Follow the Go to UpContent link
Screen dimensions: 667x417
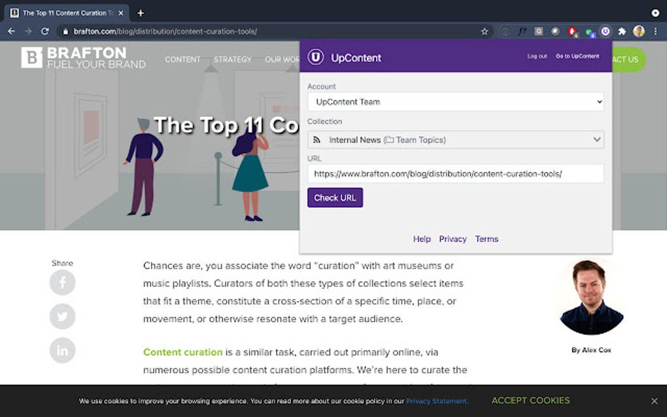(x=577, y=56)
